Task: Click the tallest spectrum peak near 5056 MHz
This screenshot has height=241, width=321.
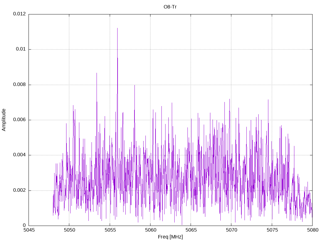Action: pyautogui.click(x=117, y=29)
